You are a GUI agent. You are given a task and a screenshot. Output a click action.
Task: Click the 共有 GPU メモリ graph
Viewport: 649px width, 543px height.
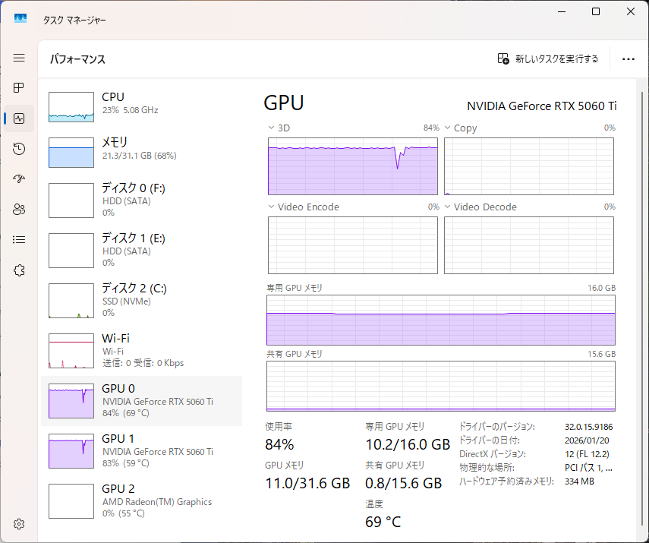point(441,386)
